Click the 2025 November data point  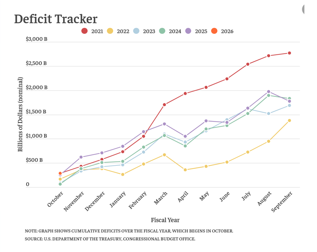click(x=81, y=157)
